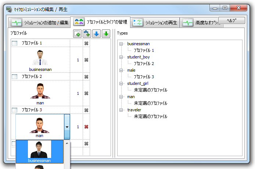The image size is (255, 169).
Task: Switch to シミュレーションの追加 / 編集 tab
Action: (x=40, y=23)
